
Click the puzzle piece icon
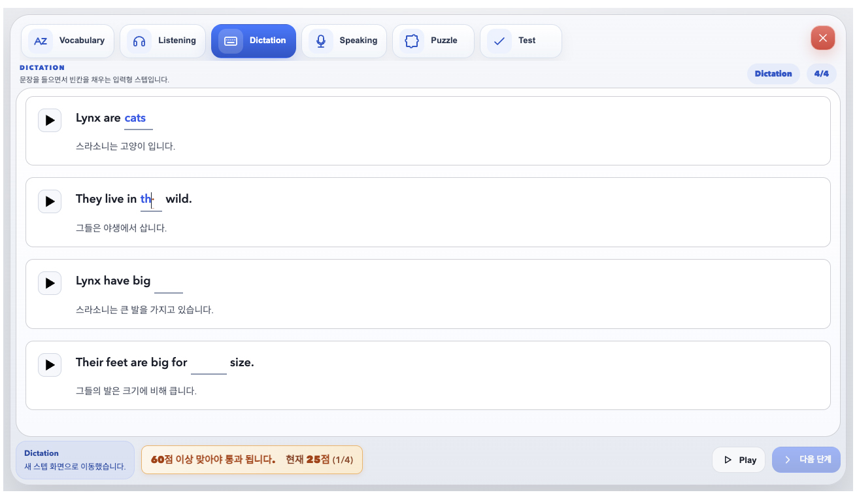point(412,41)
